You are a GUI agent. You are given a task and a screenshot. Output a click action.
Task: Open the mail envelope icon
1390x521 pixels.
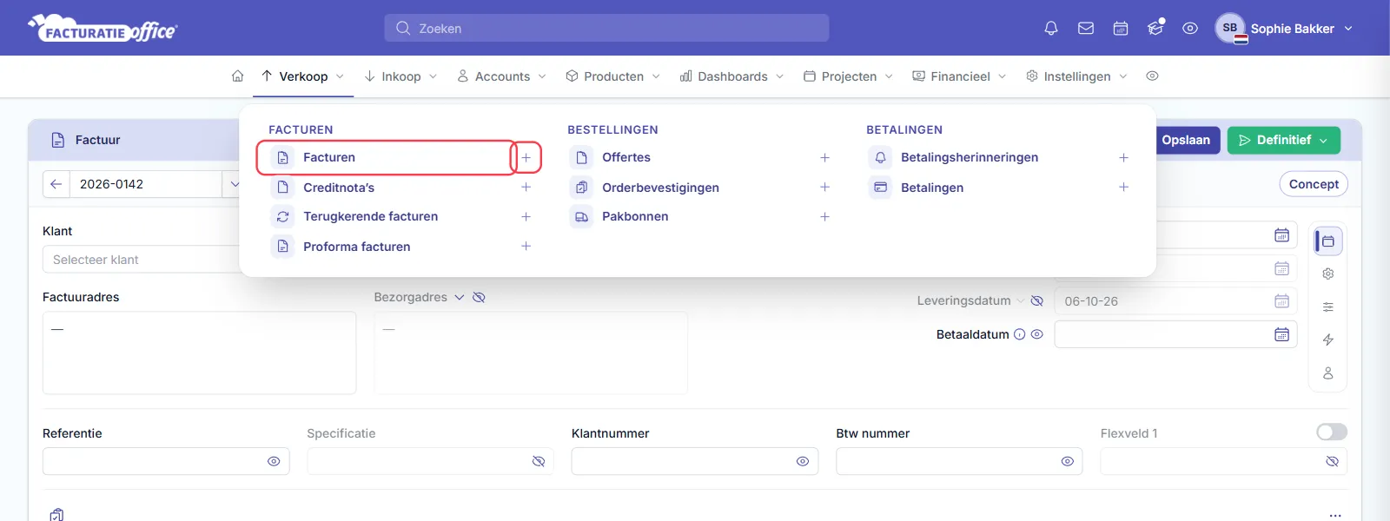tap(1086, 29)
